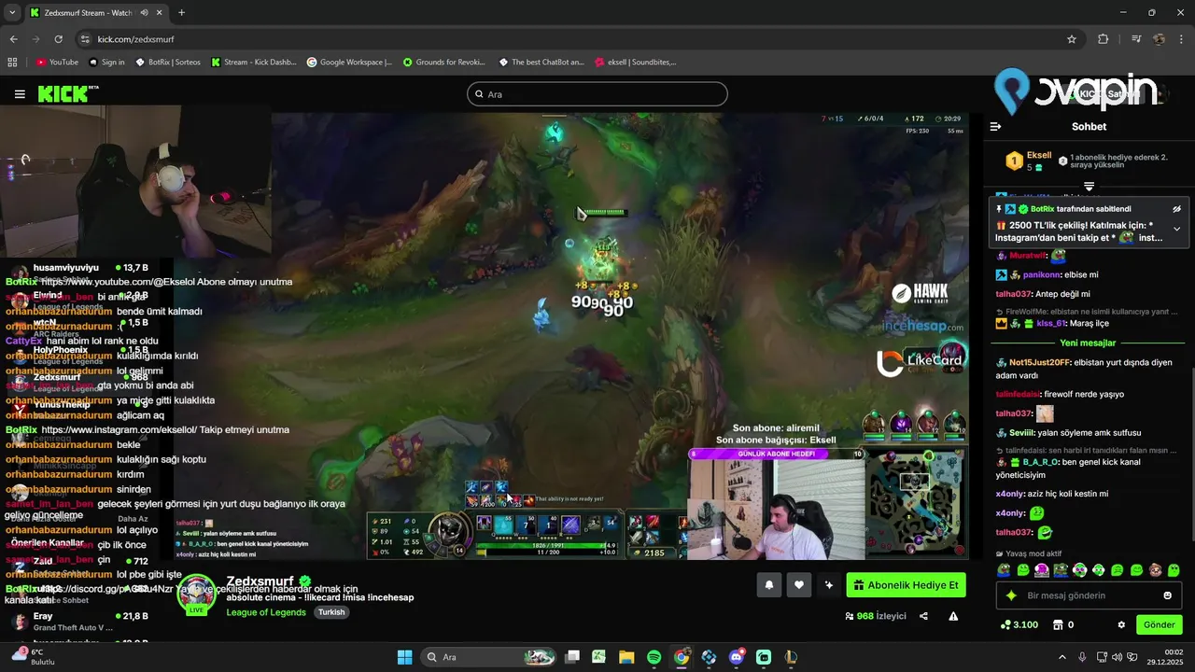Open Chrome three-dot menu

click(x=1181, y=39)
